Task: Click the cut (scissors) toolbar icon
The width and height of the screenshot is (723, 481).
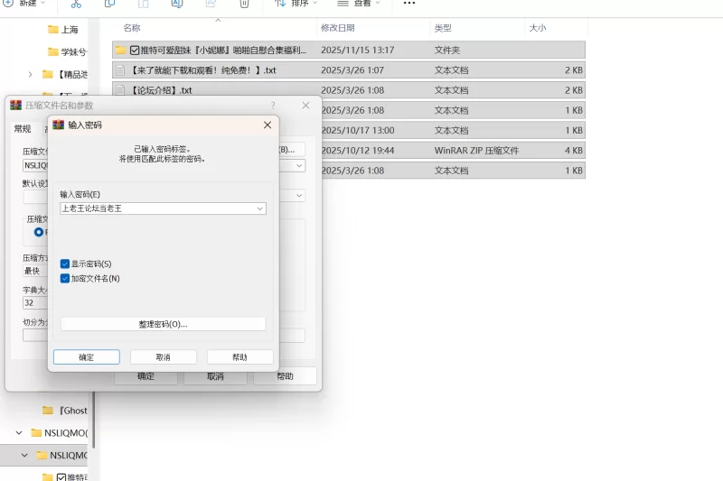Action: tap(76, 4)
